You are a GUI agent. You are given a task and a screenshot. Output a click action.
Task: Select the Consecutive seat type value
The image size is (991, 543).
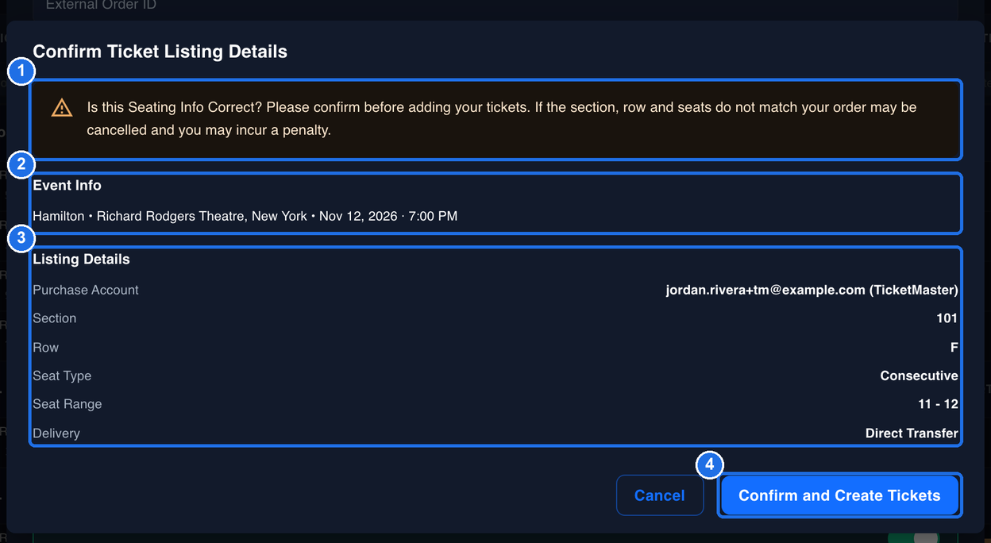point(919,375)
